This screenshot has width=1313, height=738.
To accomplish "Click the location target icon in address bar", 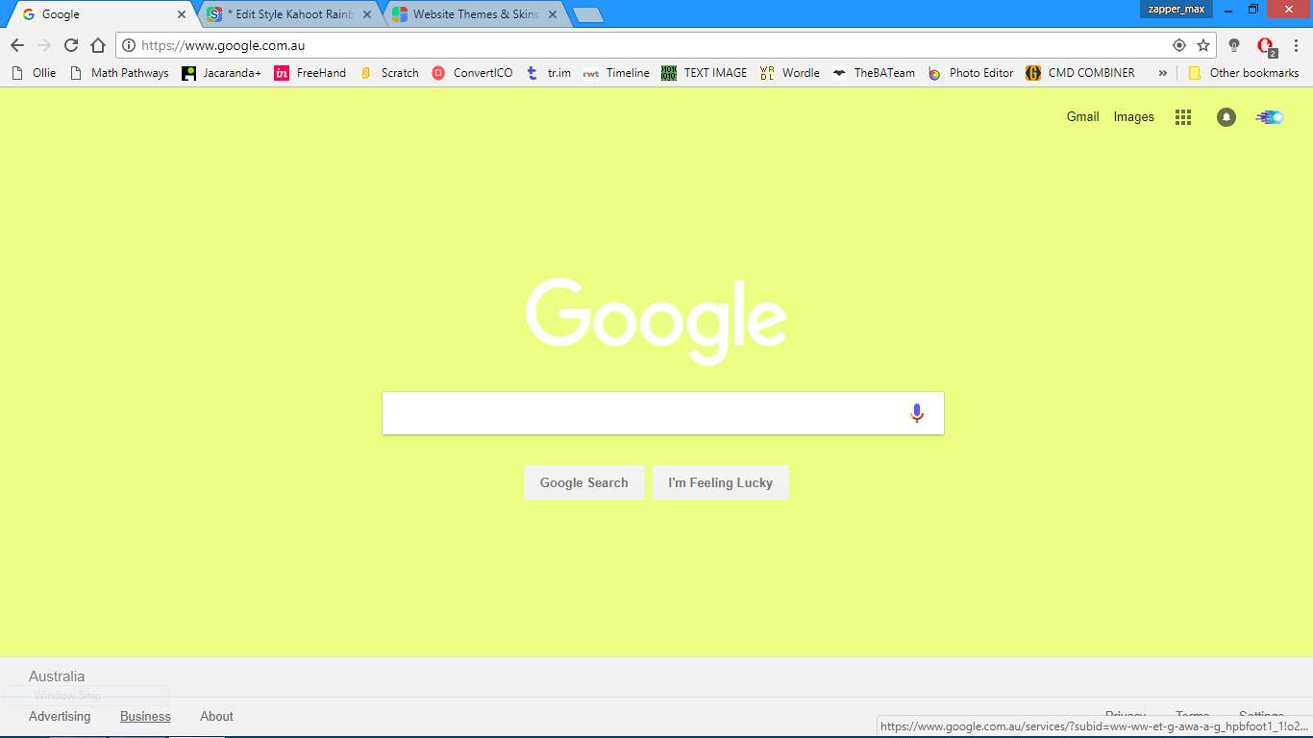I will [x=1179, y=45].
